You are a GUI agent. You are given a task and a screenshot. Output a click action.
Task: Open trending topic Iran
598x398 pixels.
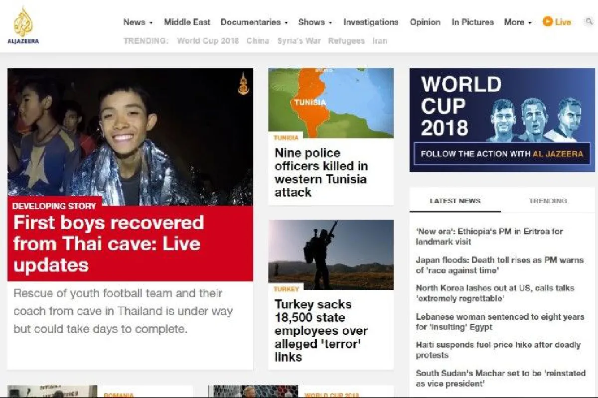point(380,41)
